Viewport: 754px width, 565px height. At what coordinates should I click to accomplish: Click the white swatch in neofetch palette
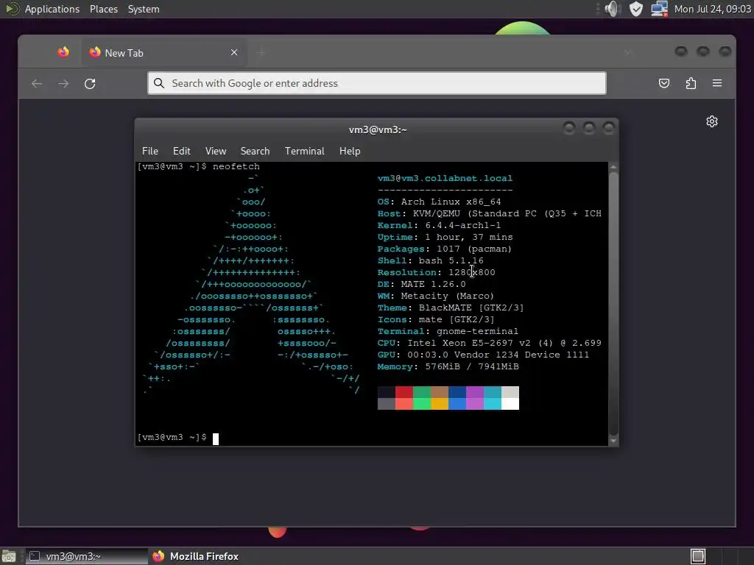[x=510, y=404]
